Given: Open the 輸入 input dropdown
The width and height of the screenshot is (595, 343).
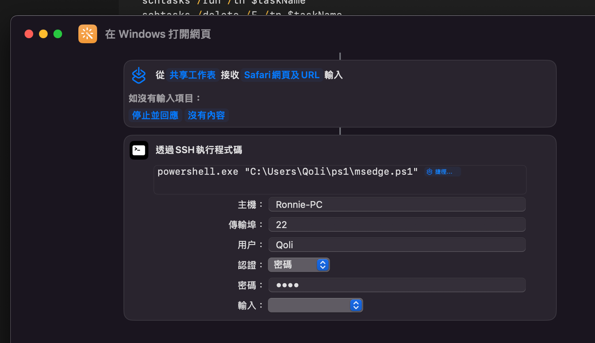Looking at the screenshot, I should (x=316, y=305).
